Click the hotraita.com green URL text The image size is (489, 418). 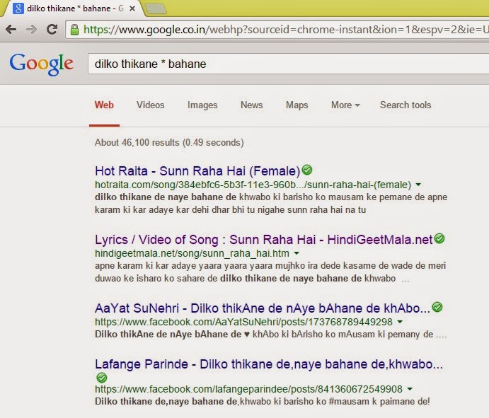pos(253,185)
